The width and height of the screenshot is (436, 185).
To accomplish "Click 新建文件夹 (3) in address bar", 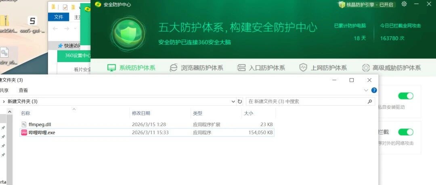I will 22,102.
